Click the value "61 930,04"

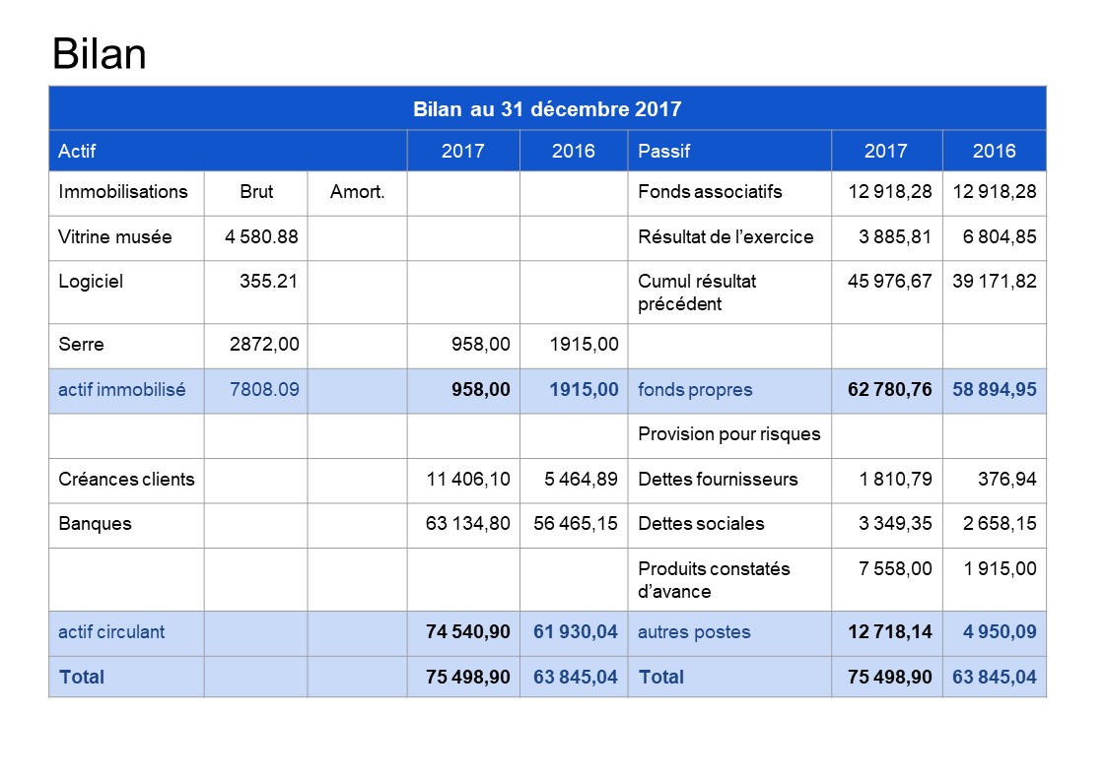point(576,632)
